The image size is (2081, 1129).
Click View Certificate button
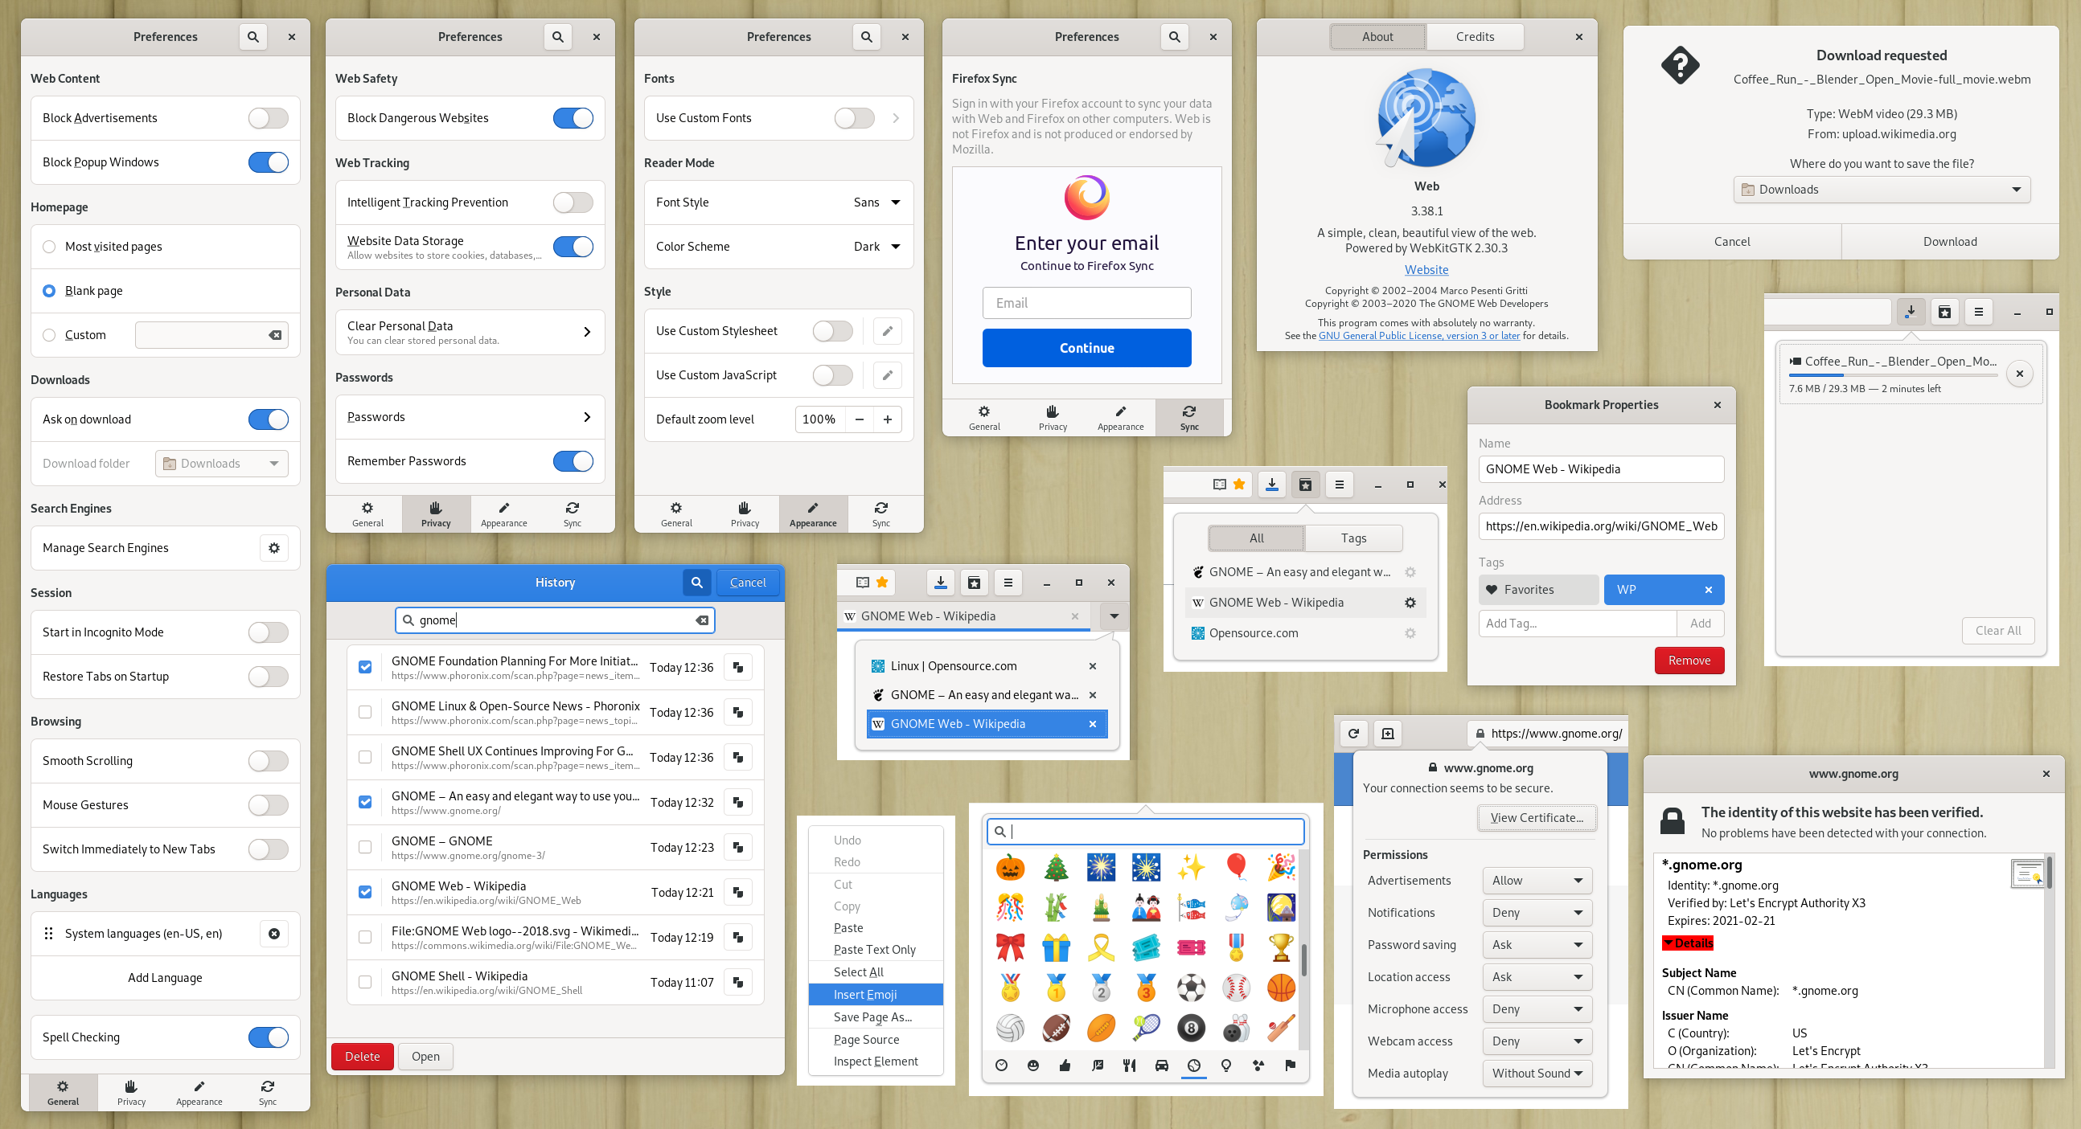coord(1537,817)
